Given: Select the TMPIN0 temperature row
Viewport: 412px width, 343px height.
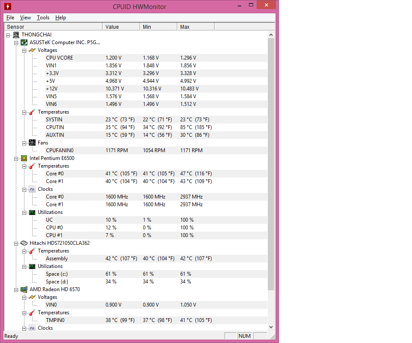Looking at the screenshot, I should [156, 320].
